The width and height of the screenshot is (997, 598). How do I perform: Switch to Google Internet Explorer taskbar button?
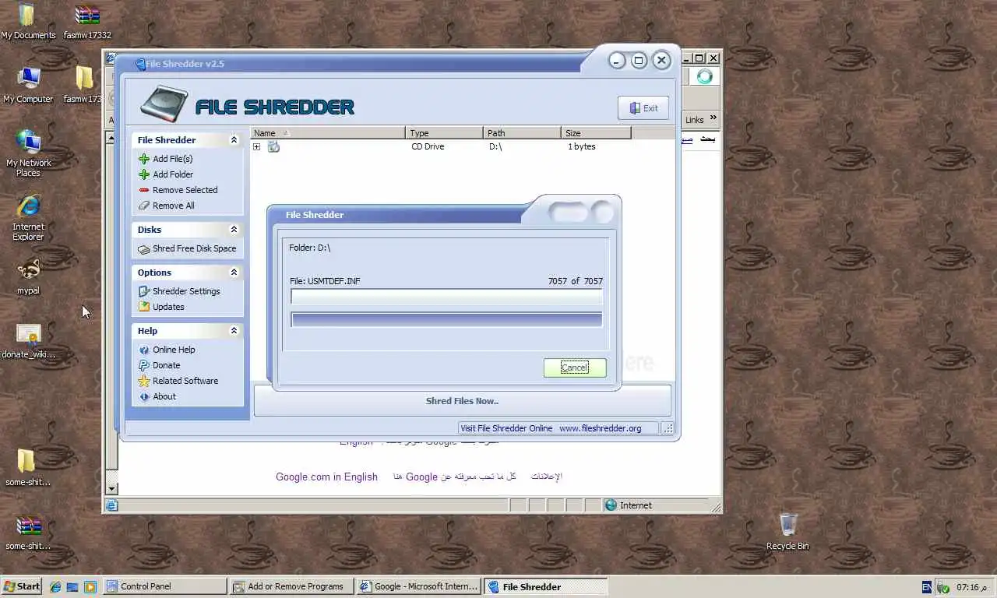click(418, 586)
